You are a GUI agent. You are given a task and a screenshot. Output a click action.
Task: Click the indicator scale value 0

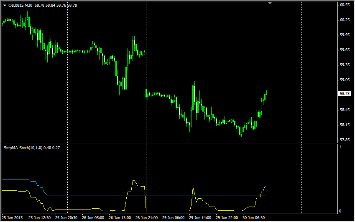coord(340,211)
